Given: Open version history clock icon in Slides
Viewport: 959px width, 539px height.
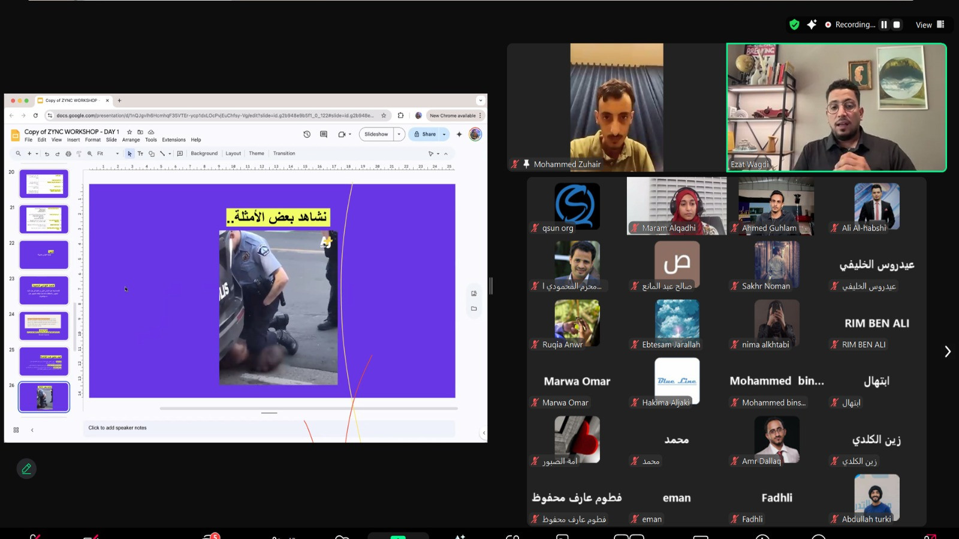Looking at the screenshot, I should pos(307,134).
